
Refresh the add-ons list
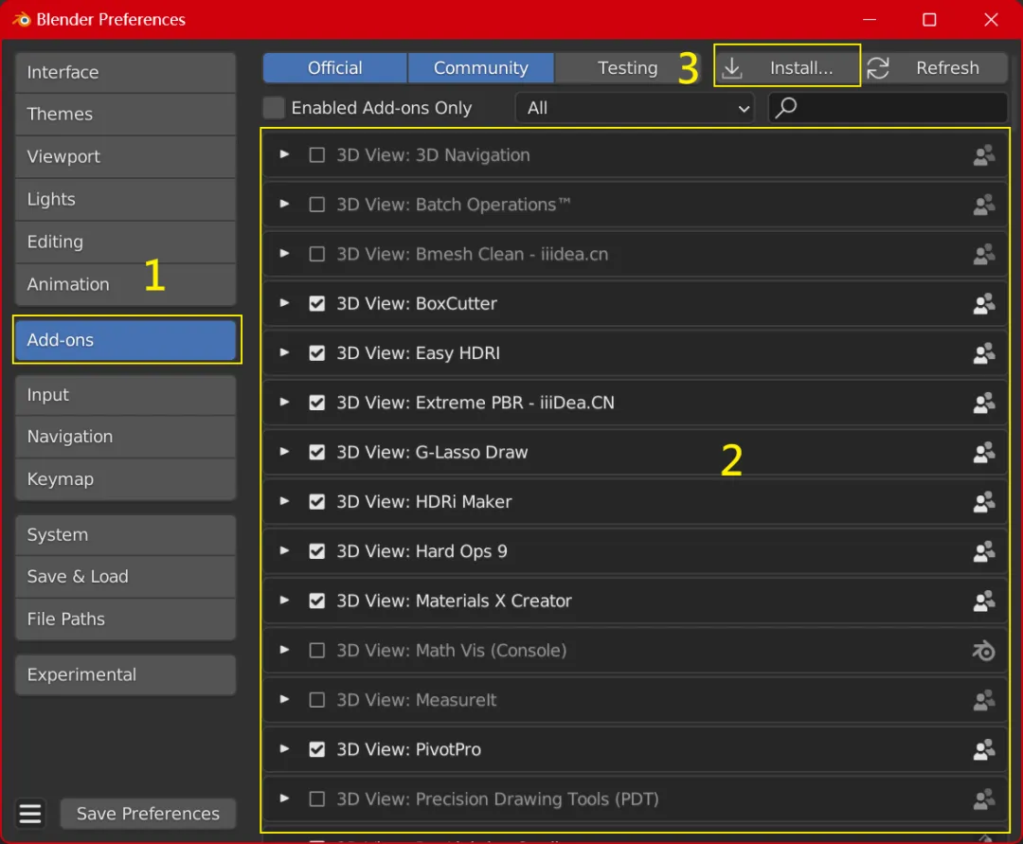(x=936, y=68)
